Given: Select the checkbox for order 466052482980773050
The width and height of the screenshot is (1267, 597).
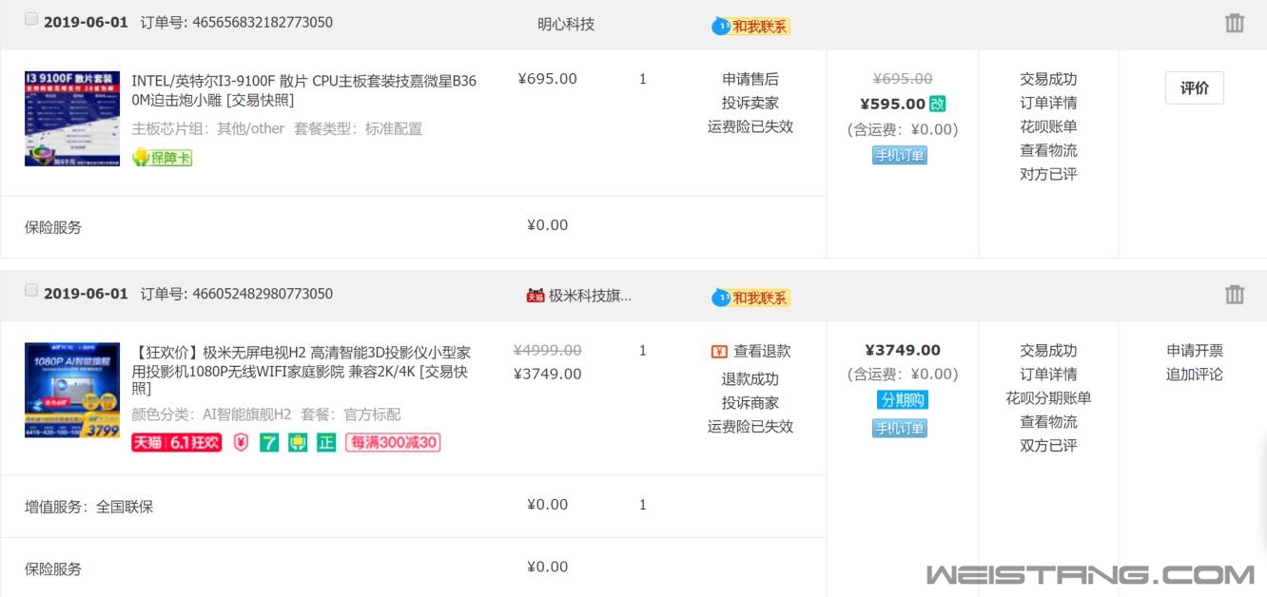Looking at the screenshot, I should click(x=31, y=290).
